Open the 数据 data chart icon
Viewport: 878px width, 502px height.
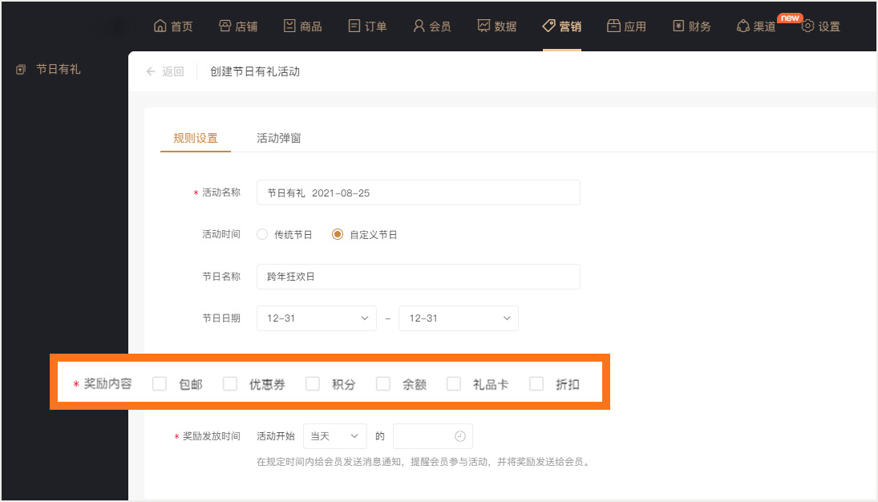coord(484,26)
